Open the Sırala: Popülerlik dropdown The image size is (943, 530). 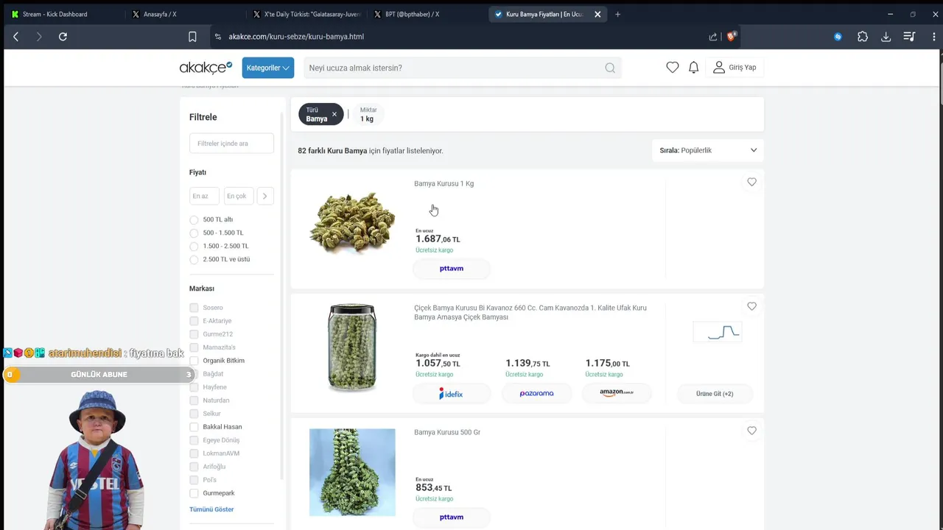708,150
